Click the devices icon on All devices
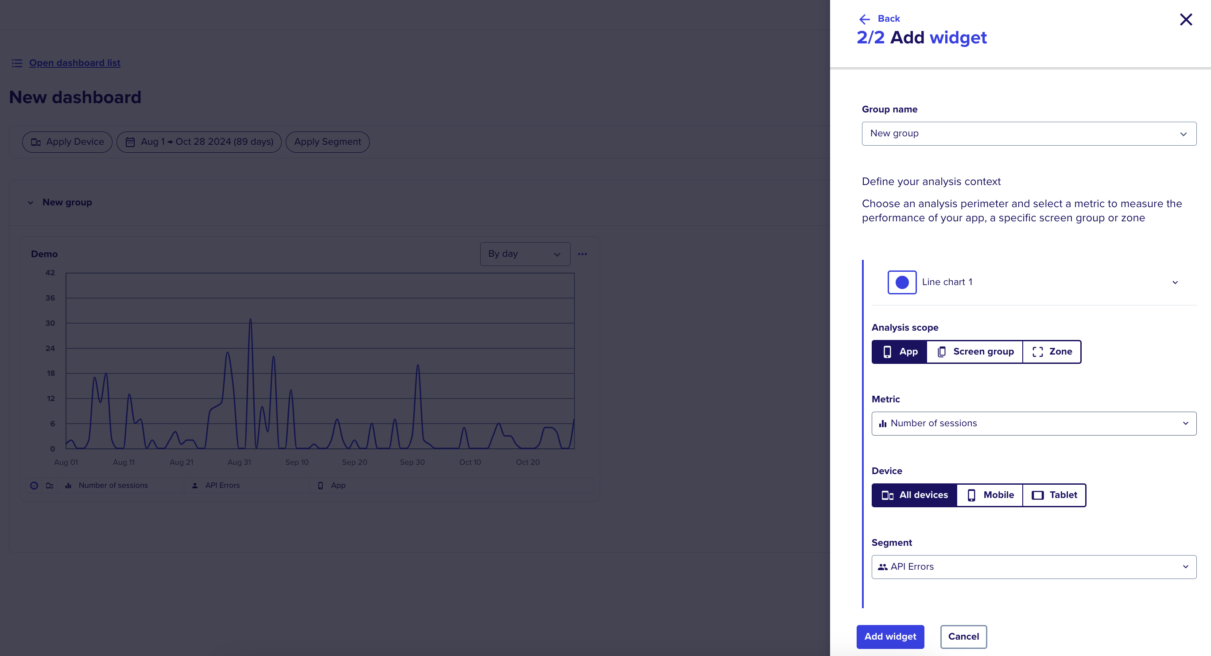 (887, 495)
